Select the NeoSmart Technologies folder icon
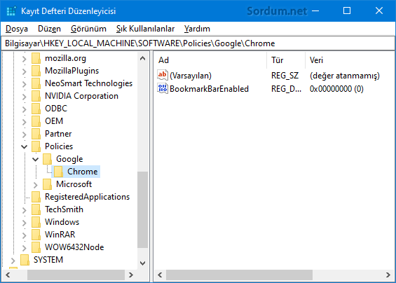 tap(36, 83)
